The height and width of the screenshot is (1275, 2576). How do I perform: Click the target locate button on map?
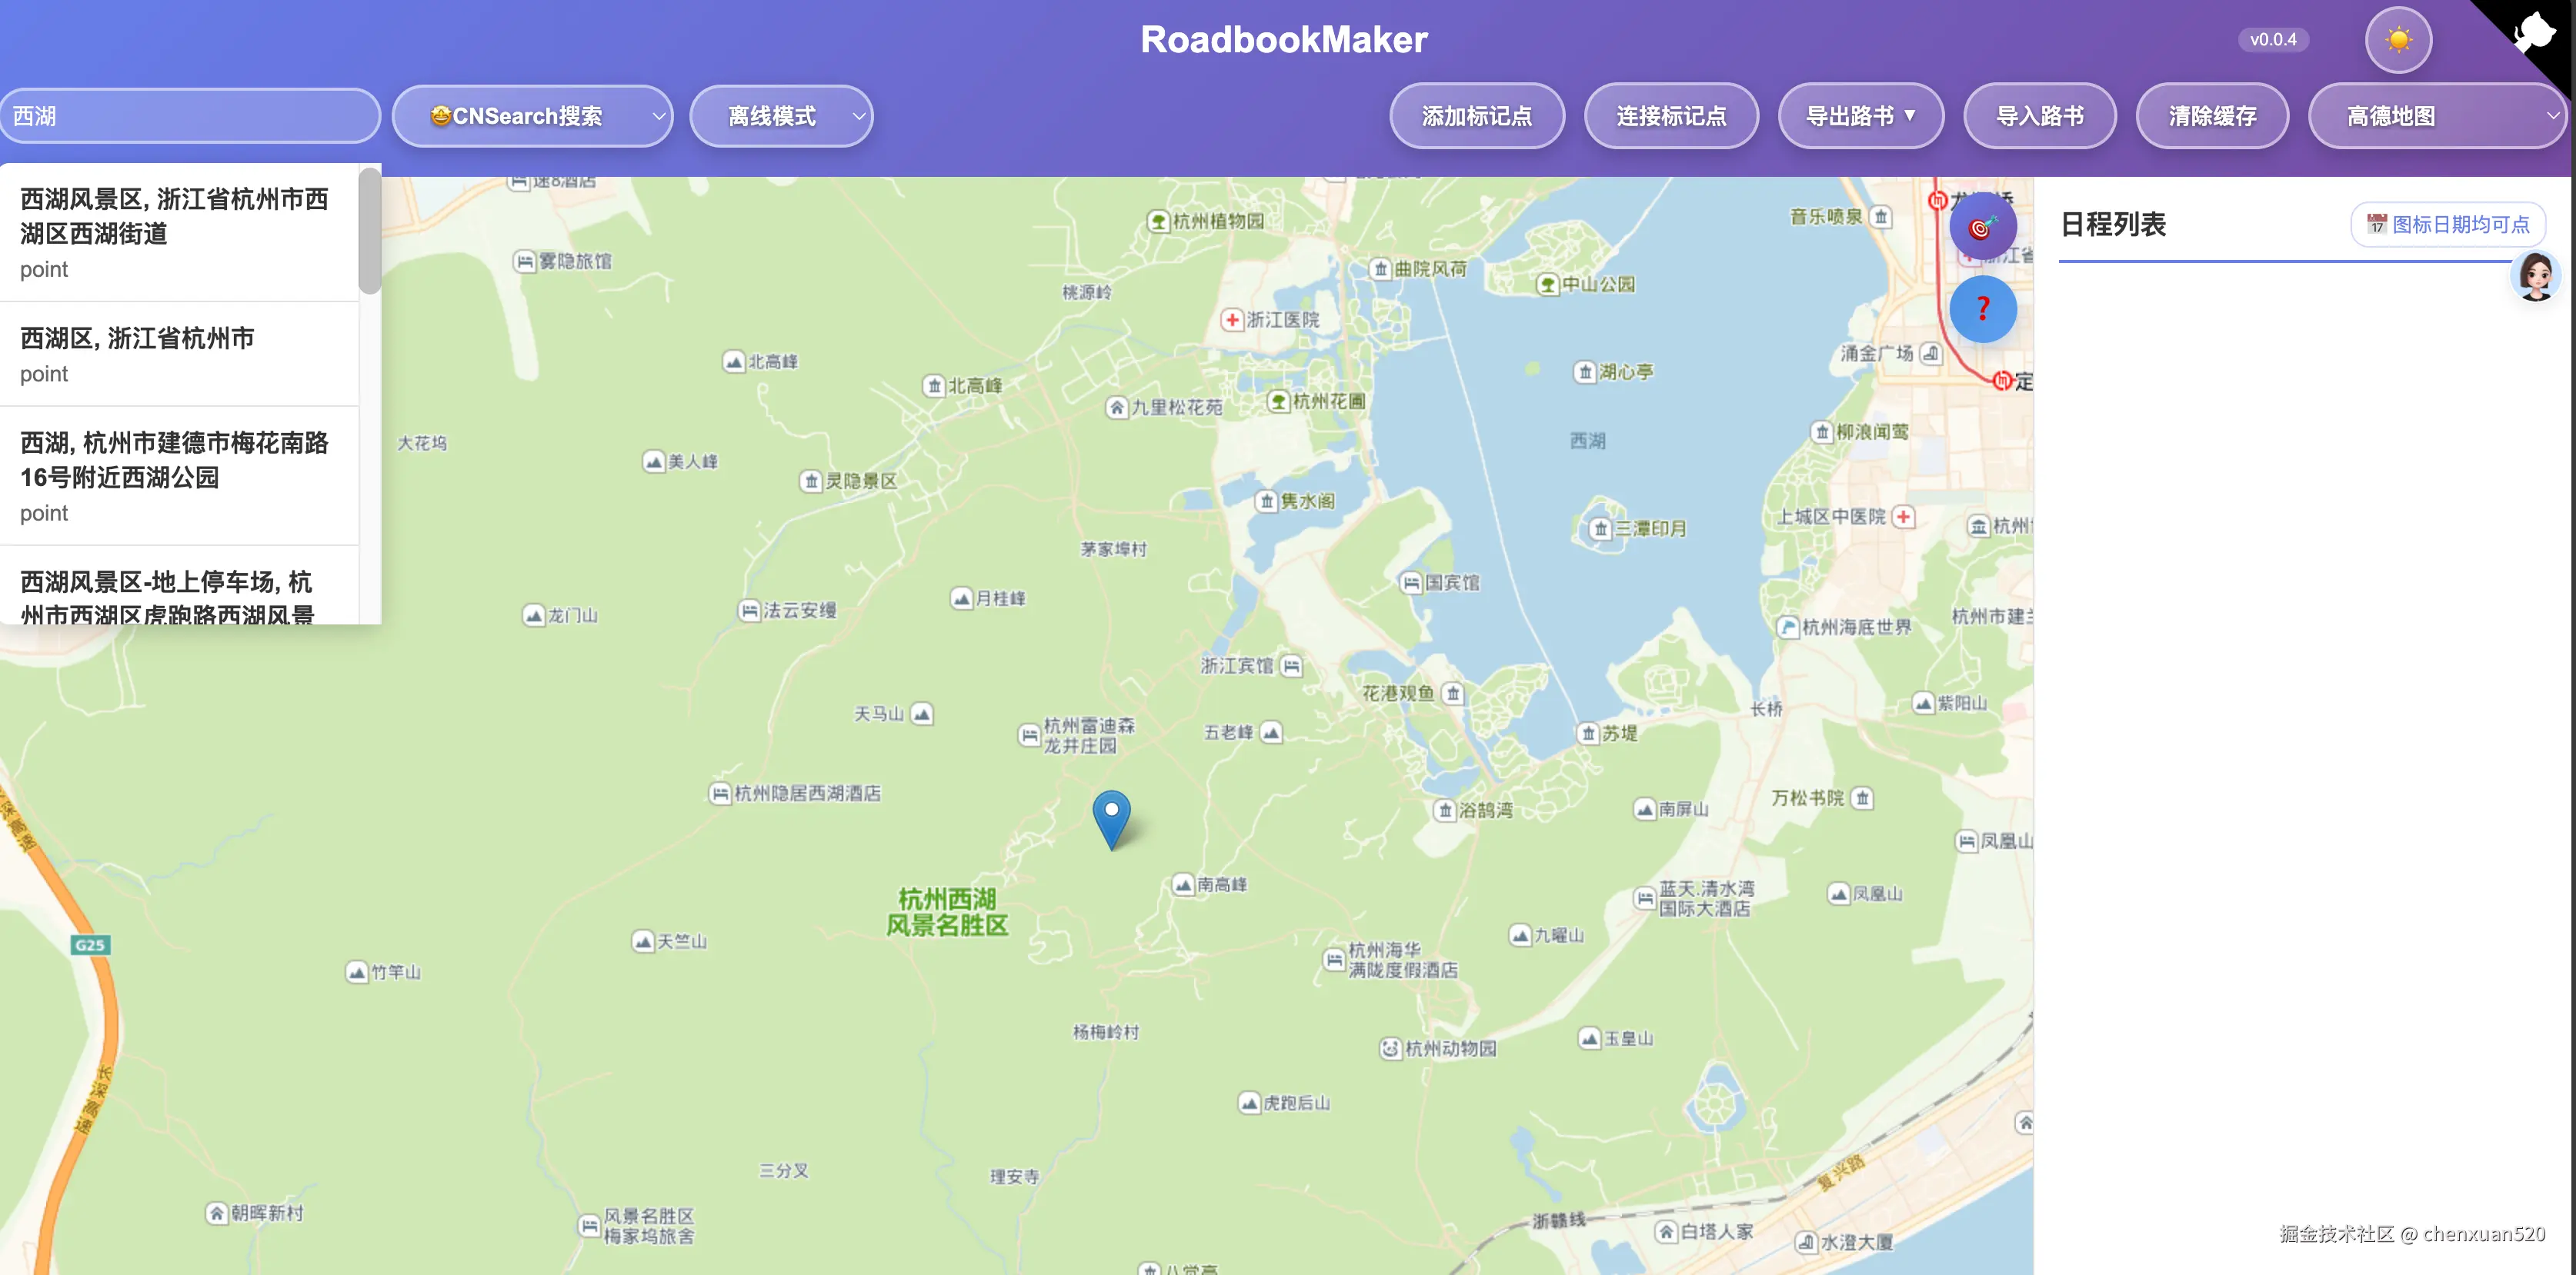(1982, 228)
